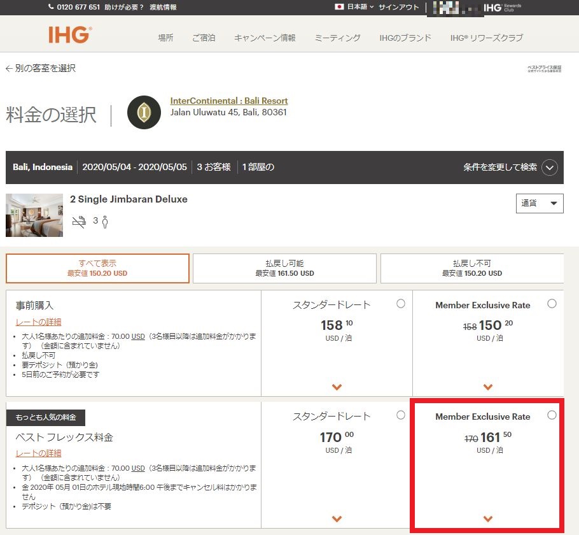Image resolution: width=579 pixels, height=535 pixels.
Task: Click the 料金の選択 page heading
Action: coord(52,115)
